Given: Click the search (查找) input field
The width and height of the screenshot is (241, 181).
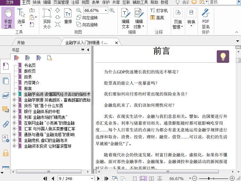Looking at the screenshot, I should point(222,2).
